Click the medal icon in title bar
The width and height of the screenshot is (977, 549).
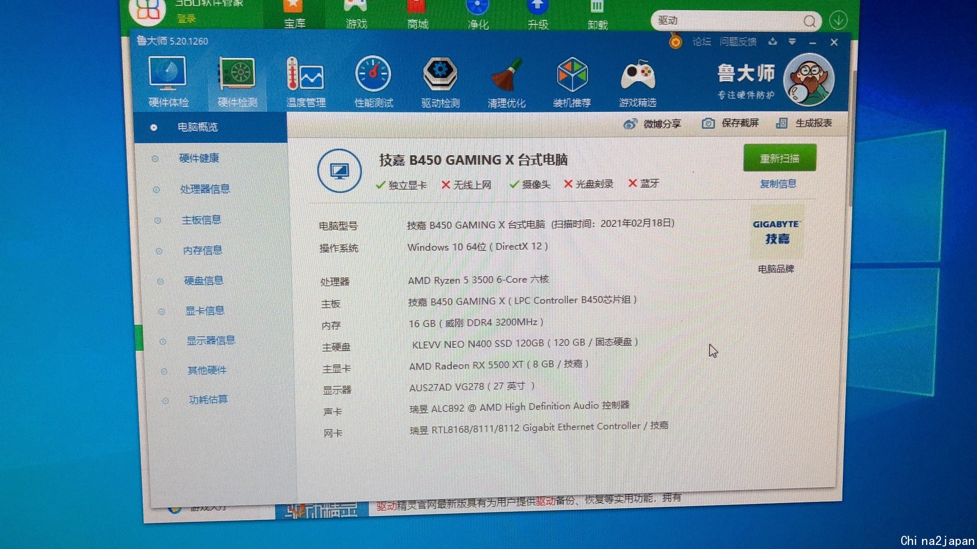click(x=675, y=41)
